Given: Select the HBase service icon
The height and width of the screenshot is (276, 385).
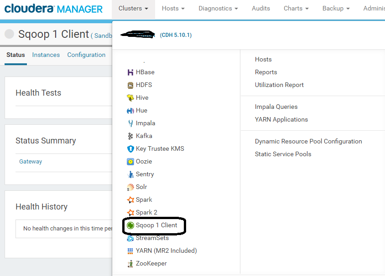Looking at the screenshot, I should point(130,72).
